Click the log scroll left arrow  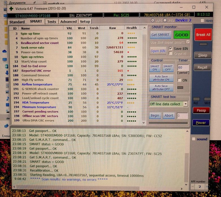[x=14, y=187]
